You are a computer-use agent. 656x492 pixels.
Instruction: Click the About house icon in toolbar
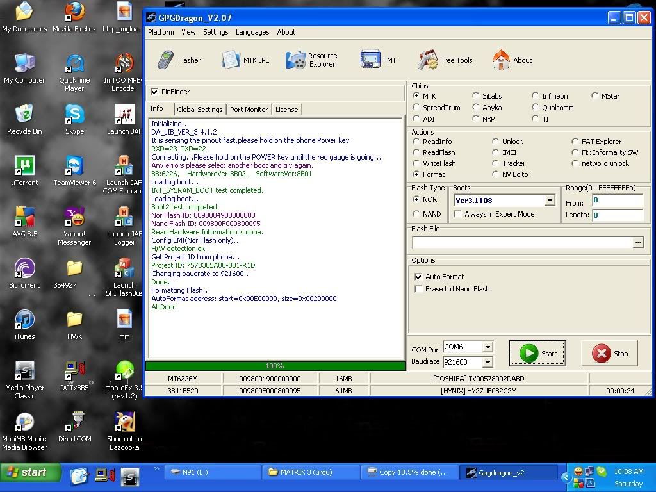[x=501, y=60]
